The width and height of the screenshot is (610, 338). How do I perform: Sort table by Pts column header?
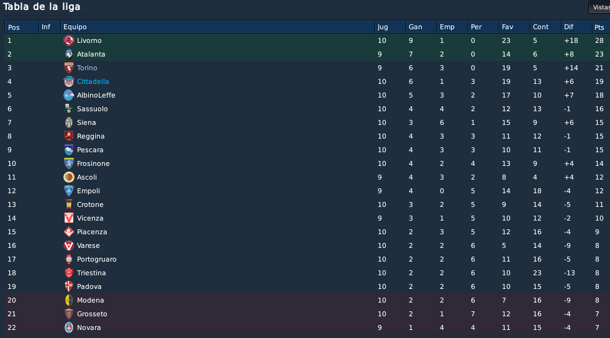click(x=601, y=27)
